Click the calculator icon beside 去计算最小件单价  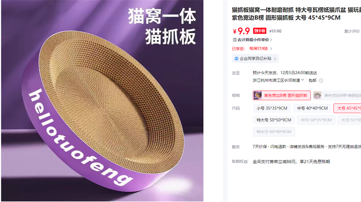point(235,40)
